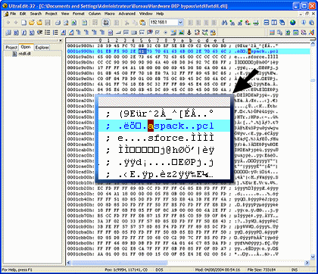
Task: Open the View menu
Action: tap(65, 14)
